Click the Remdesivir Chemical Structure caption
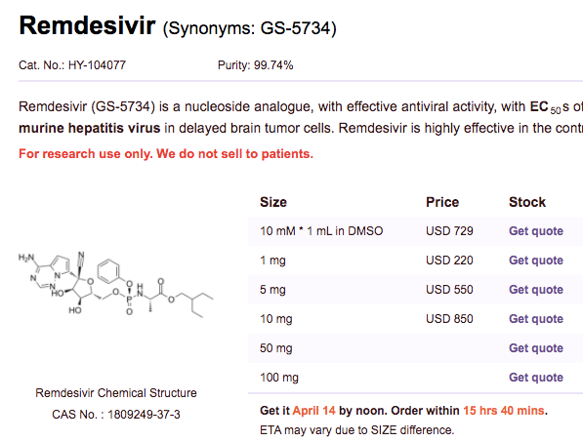 pyautogui.click(x=116, y=393)
